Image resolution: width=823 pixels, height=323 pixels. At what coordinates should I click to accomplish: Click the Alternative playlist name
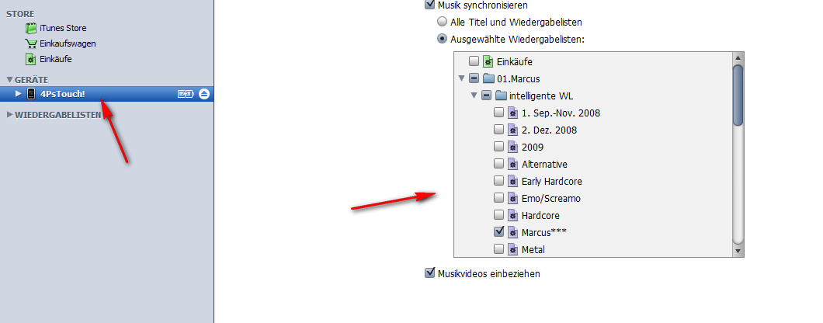pos(544,165)
